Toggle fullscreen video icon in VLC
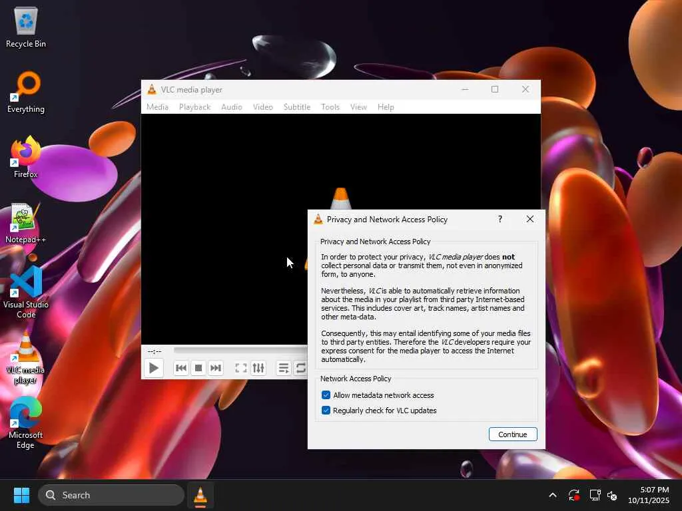This screenshot has height=511, width=682. coord(241,368)
